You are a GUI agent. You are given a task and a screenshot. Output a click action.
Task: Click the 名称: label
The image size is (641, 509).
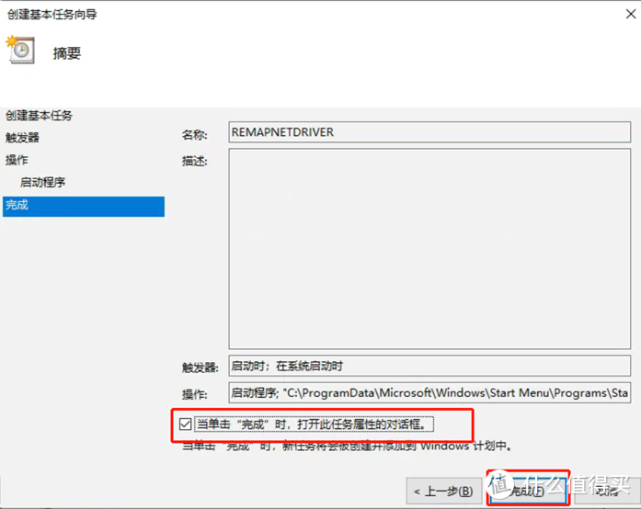coord(195,135)
